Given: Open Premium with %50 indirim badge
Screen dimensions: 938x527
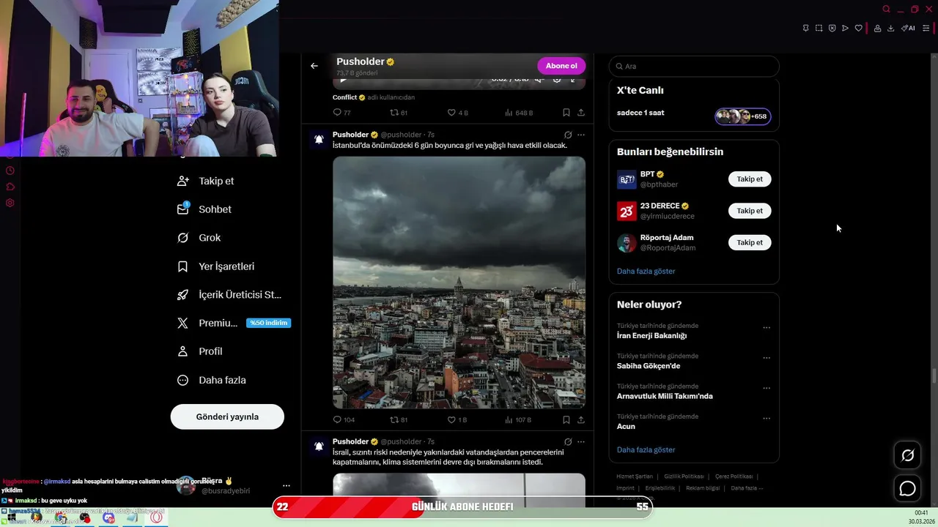Looking at the screenshot, I should pyautogui.click(x=234, y=323).
